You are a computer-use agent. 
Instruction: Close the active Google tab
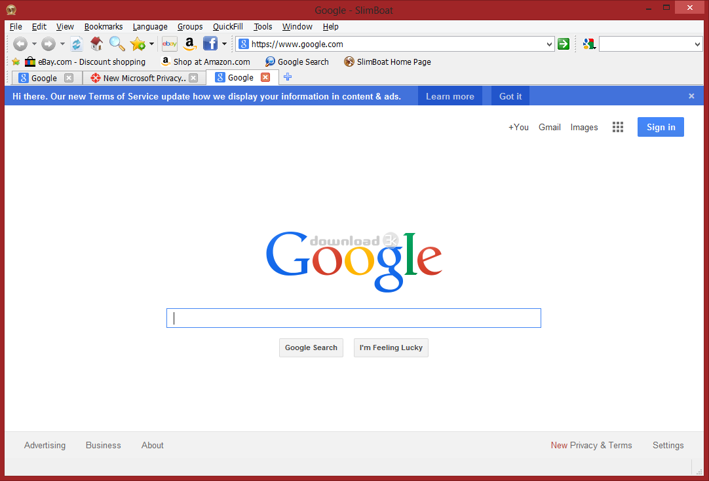(265, 77)
